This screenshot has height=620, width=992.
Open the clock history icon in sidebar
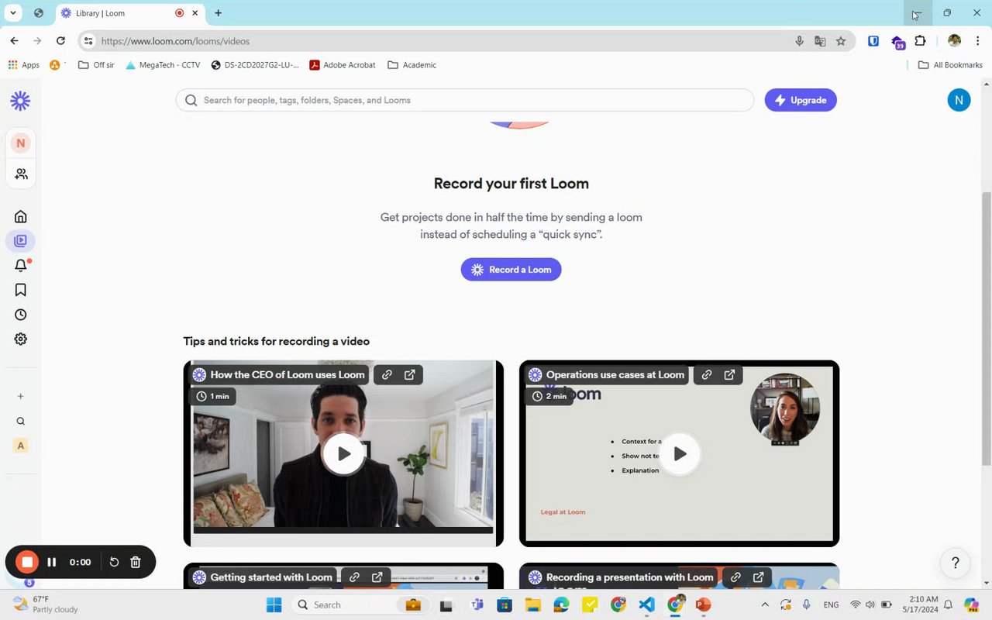(x=21, y=315)
